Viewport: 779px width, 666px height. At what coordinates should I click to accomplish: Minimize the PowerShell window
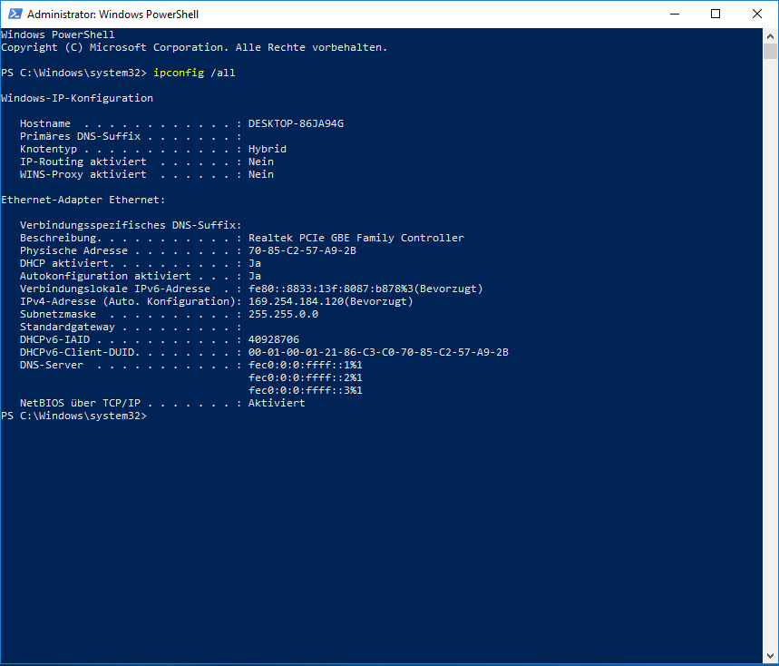pos(675,14)
